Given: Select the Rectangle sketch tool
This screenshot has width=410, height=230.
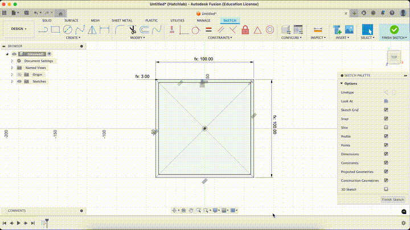Looking at the screenshot, I should click(x=55, y=30).
